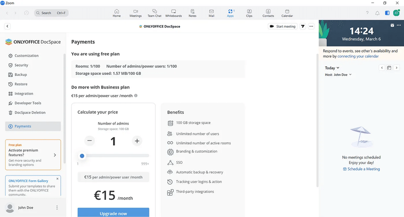Click the admins slider track
This screenshot has height=217, width=404.
click(x=113, y=156)
